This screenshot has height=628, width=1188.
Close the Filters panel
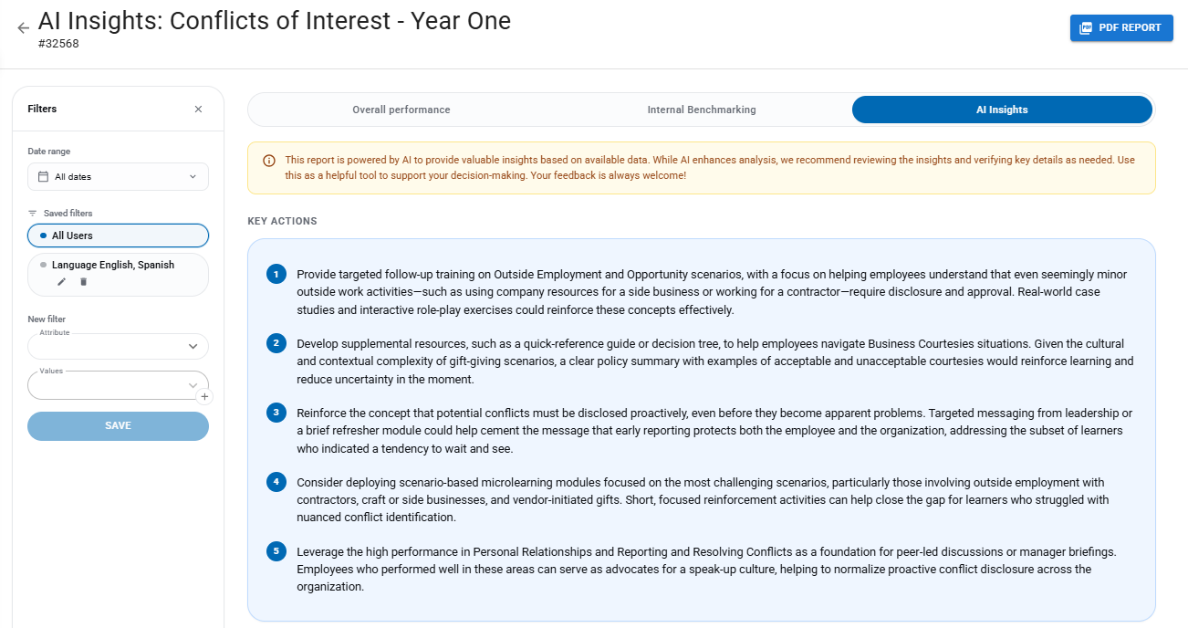pos(198,110)
